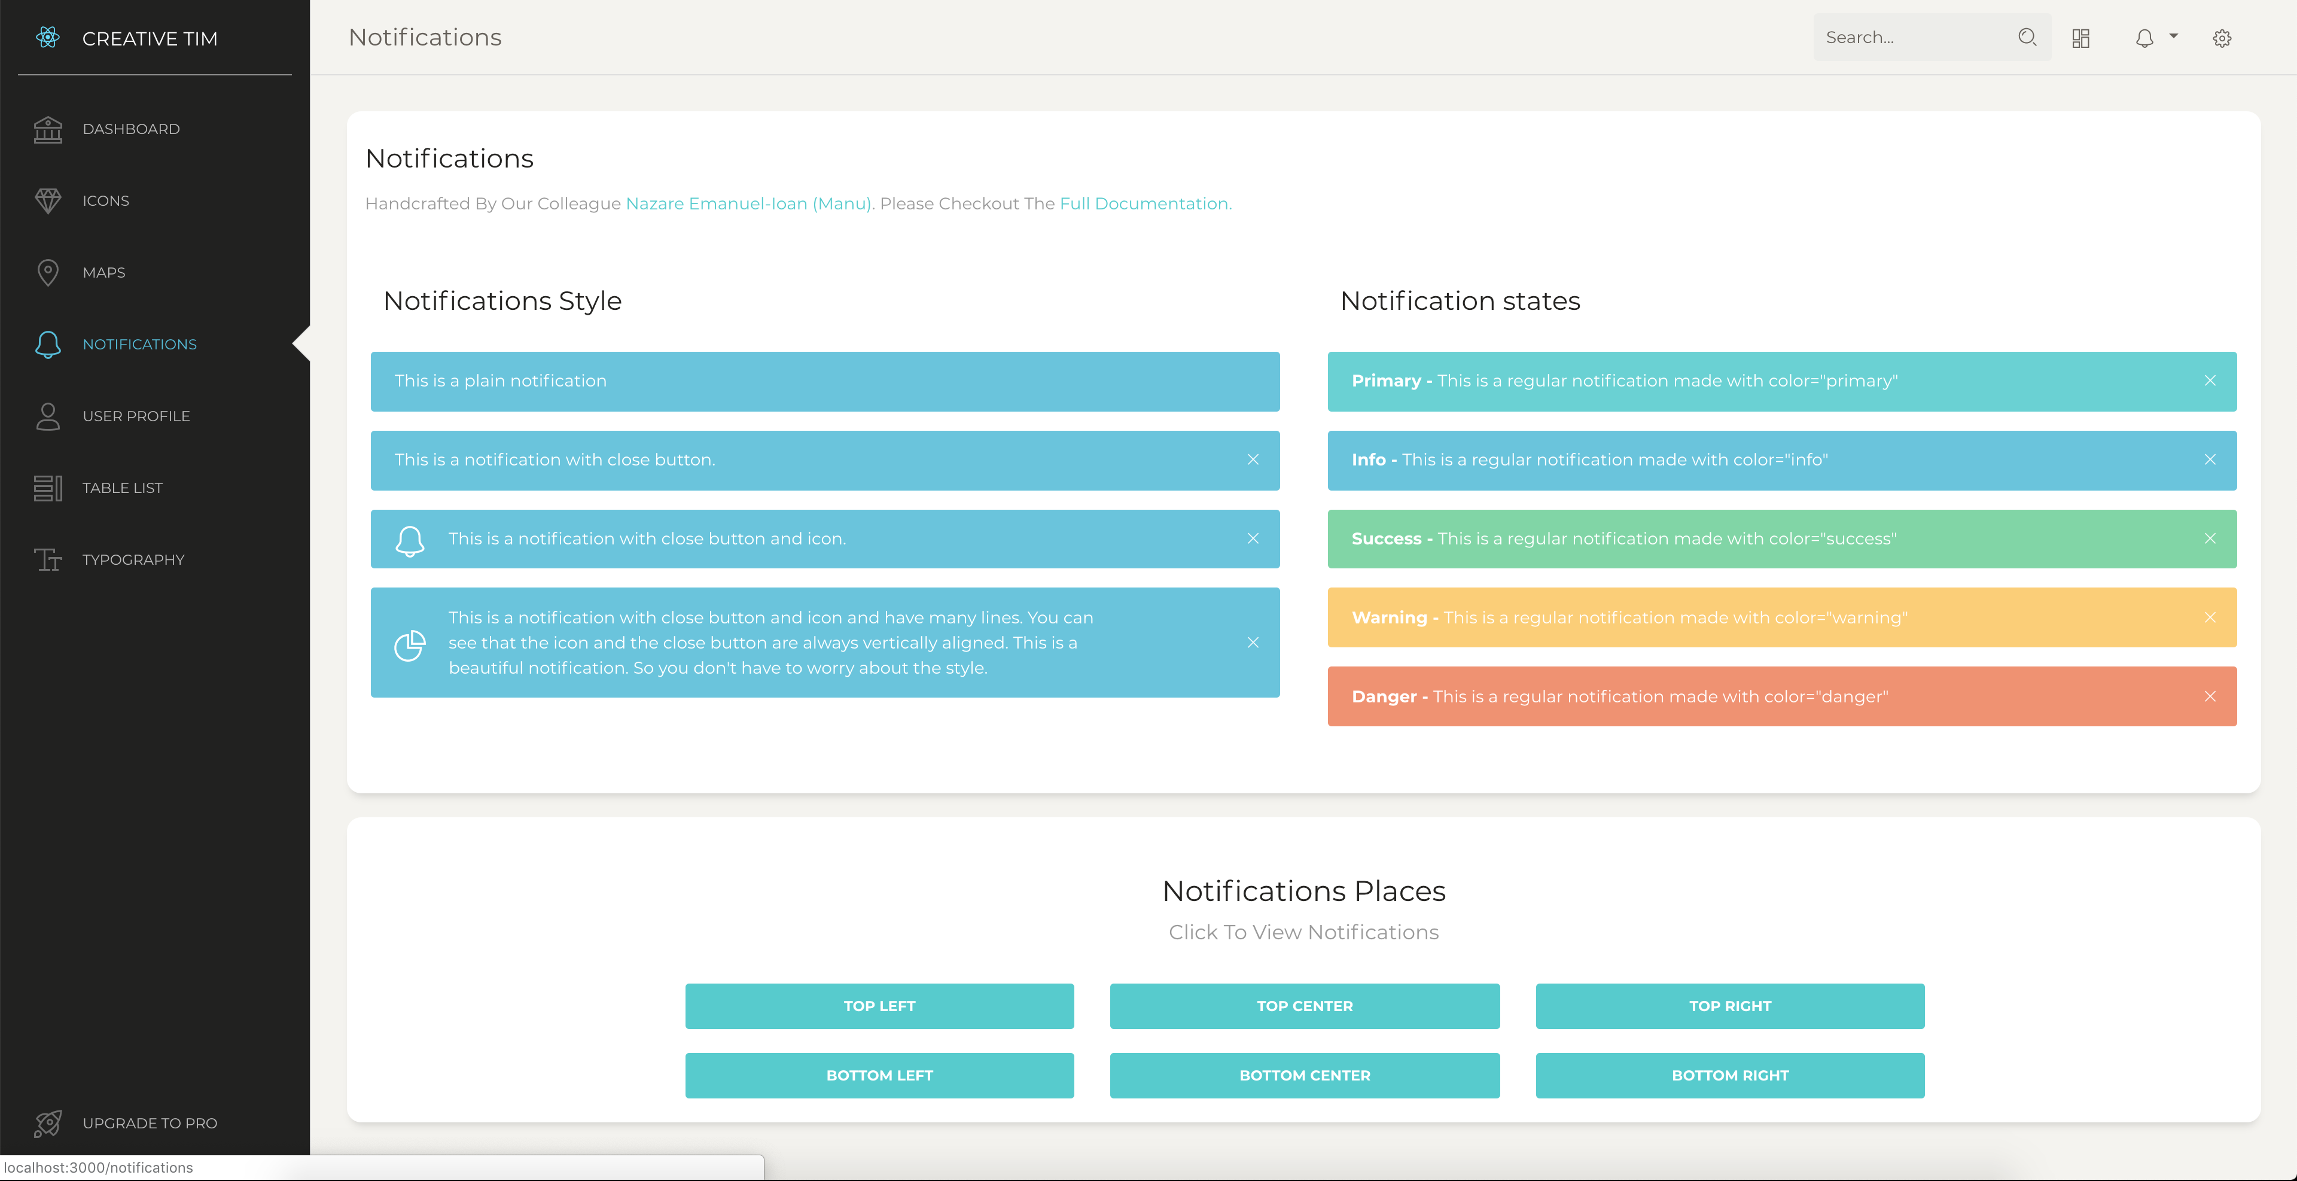The height and width of the screenshot is (1181, 2297).
Task: Open the settings gear icon top right
Action: [x=2222, y=38]
